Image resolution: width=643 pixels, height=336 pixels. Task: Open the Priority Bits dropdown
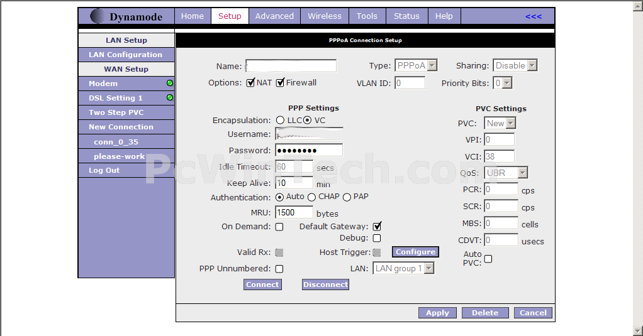coord(502,83)
